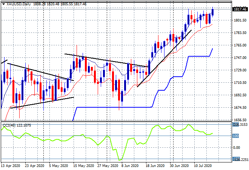Select the 1801.50 price axis label
Screen dimensions: 249x170
pyautogui.click(x=240, y=20)
